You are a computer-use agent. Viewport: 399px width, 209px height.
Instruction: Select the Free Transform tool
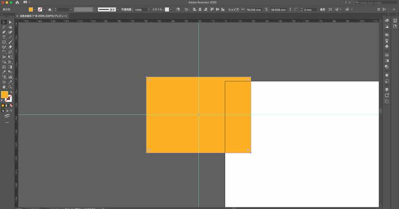(x=10, y=57)
